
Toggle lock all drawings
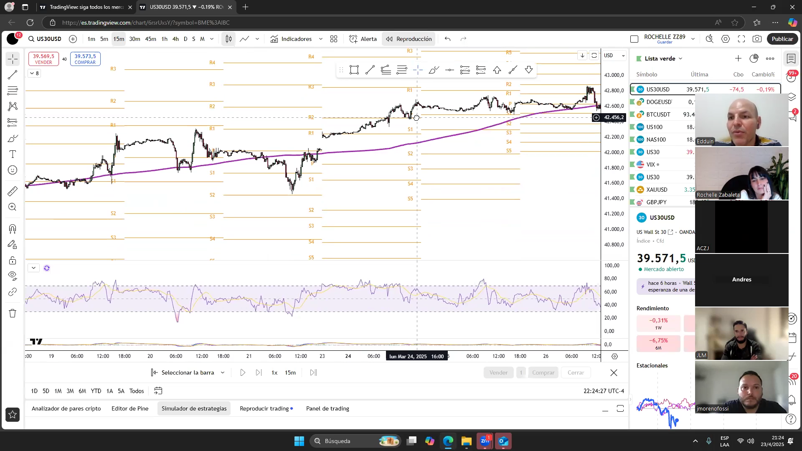coord(13,260)
